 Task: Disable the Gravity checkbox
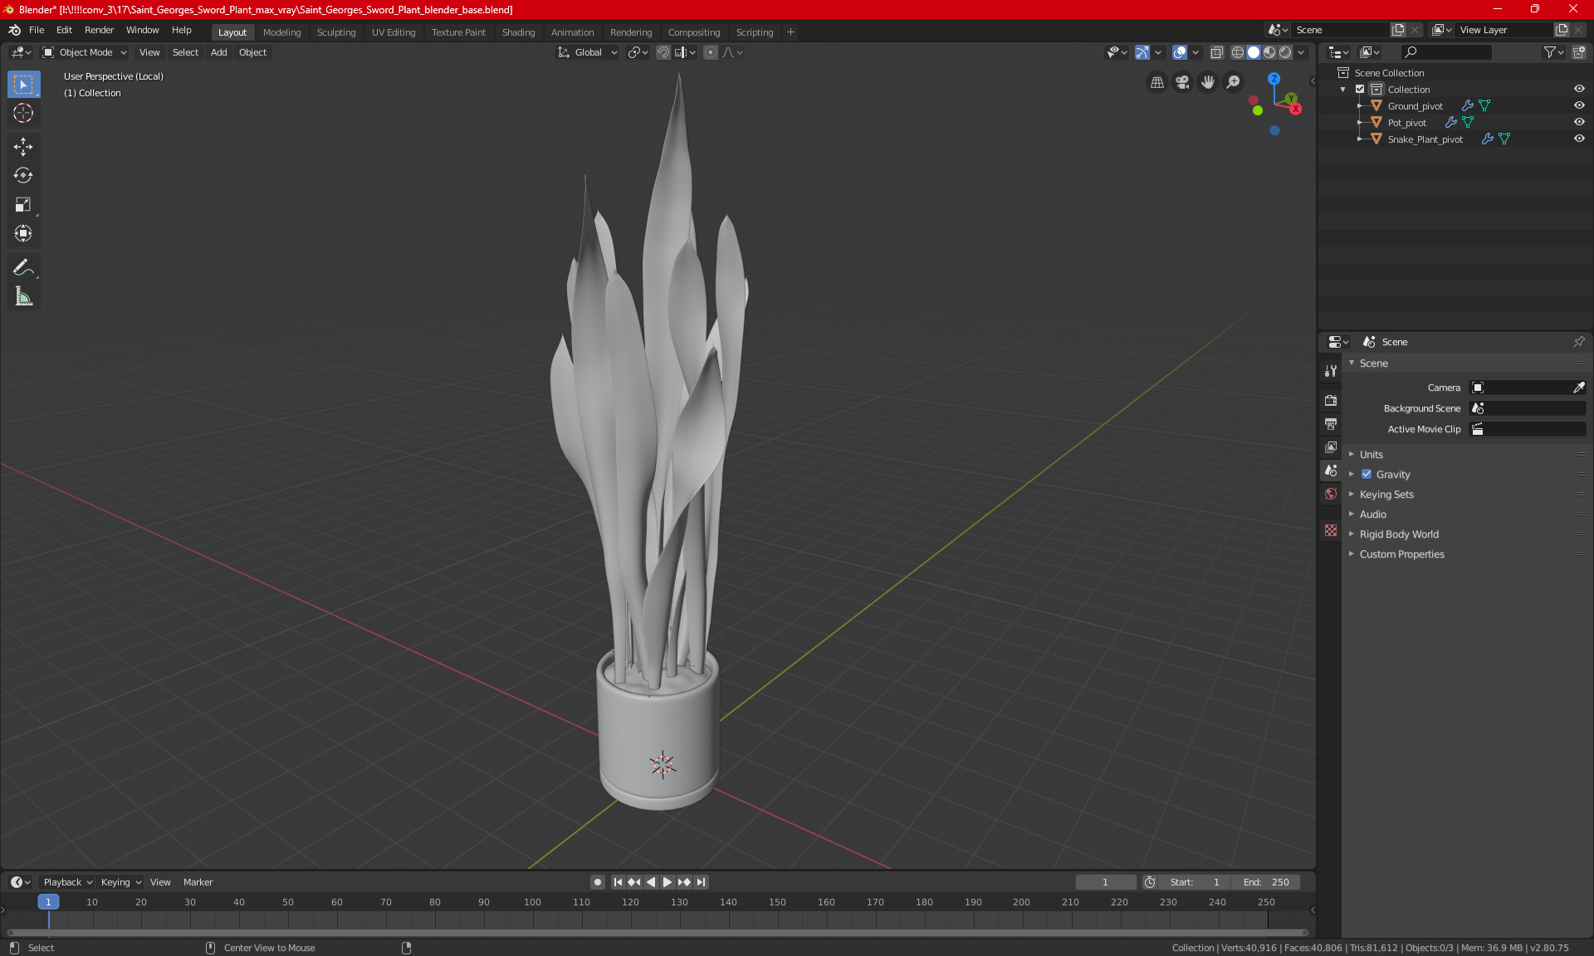1367,475
